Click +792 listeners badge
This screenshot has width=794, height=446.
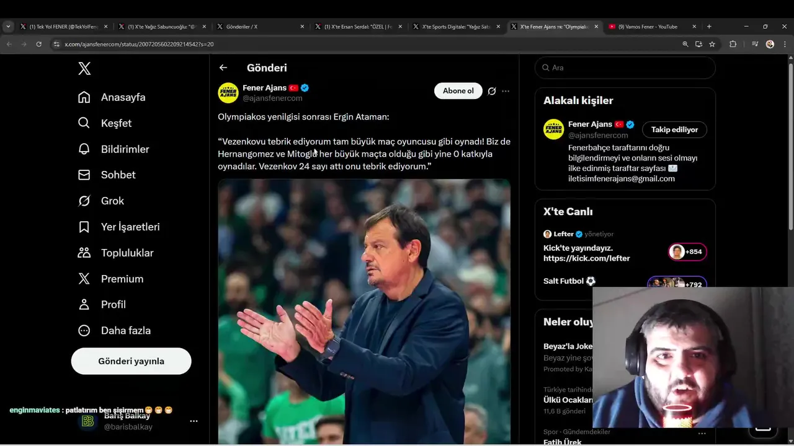[677, 283]
